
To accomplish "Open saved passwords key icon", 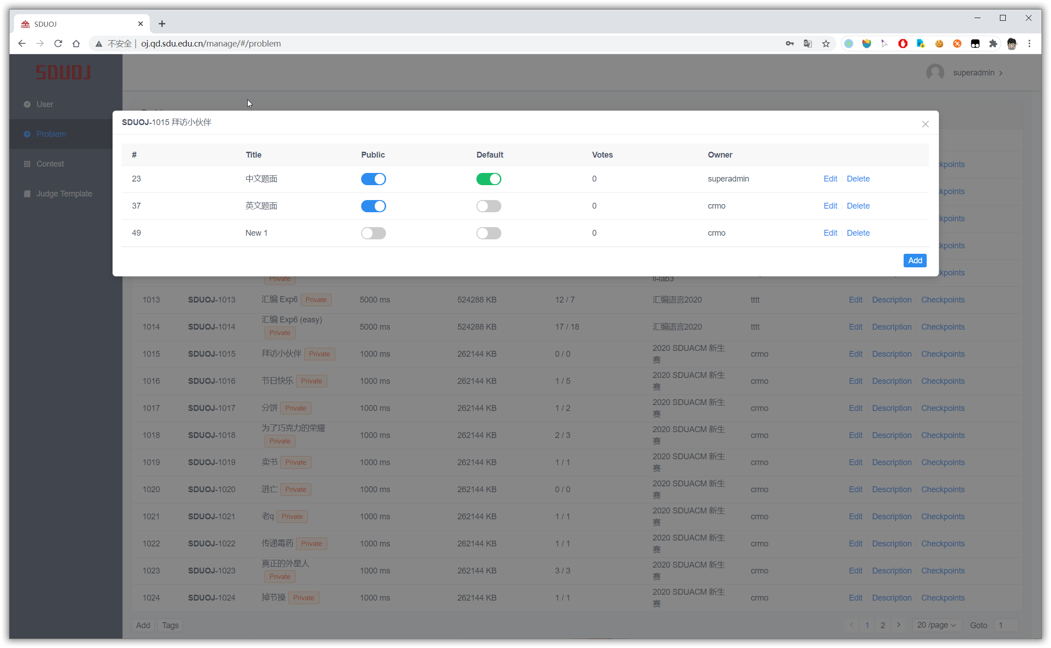I will point(789,43).
